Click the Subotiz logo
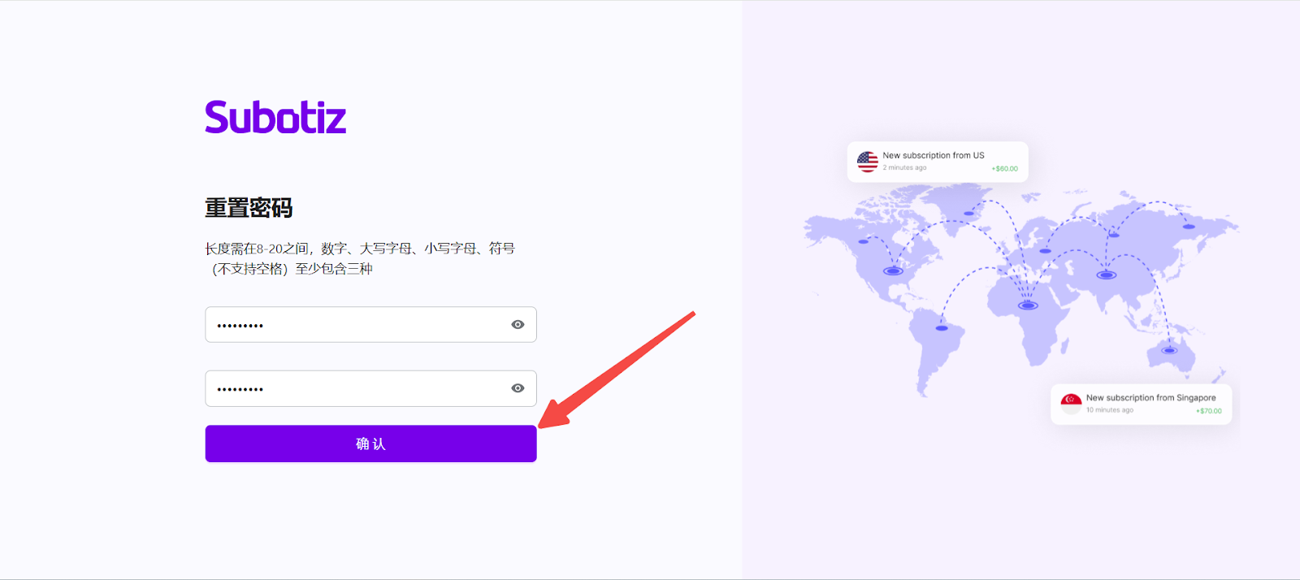The width and height of the screenshot is (1300, 580). 275,118
